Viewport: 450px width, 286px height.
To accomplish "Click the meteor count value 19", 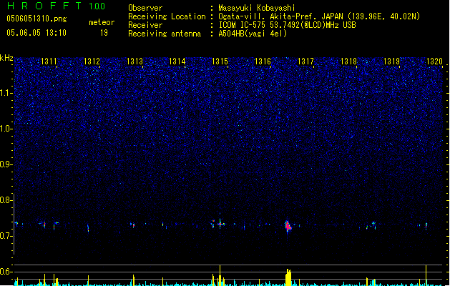I will pos(104,33).
